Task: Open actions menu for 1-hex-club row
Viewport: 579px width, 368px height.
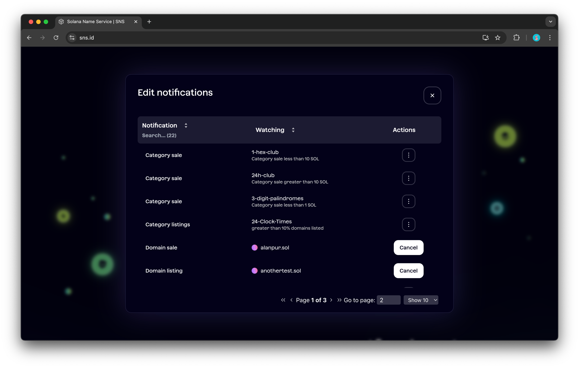Action: coord(408,155)
